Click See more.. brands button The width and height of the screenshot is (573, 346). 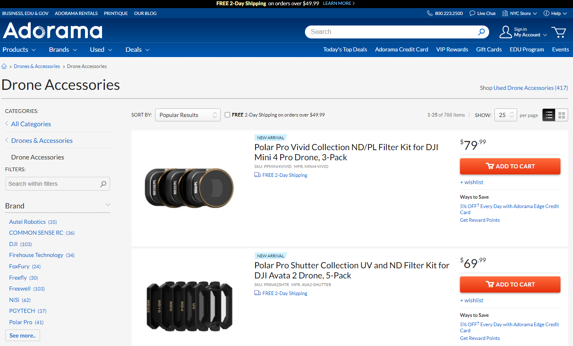23,335
